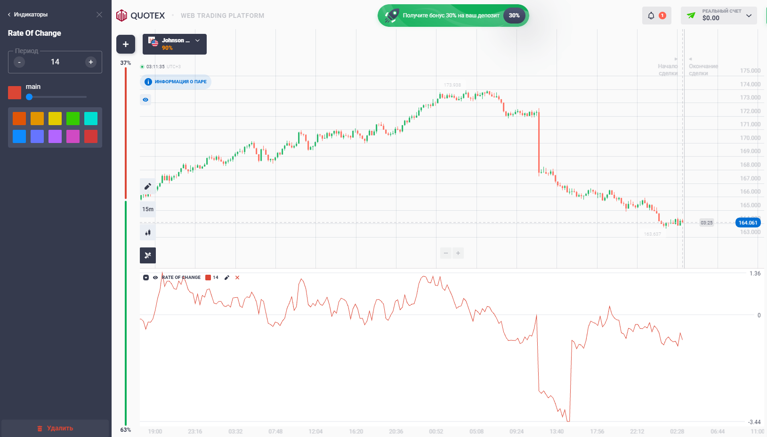Edit Rate Of Change indicator settings pencil
Image resolution: width=767 pixels, height=437 pixels.
[227, 278]
